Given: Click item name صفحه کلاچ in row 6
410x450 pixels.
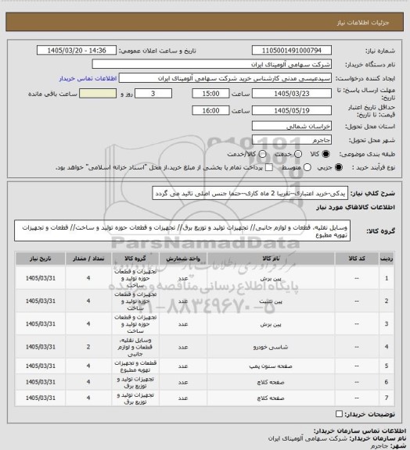Looking at the screenshot, I should [x=271, y=382].
